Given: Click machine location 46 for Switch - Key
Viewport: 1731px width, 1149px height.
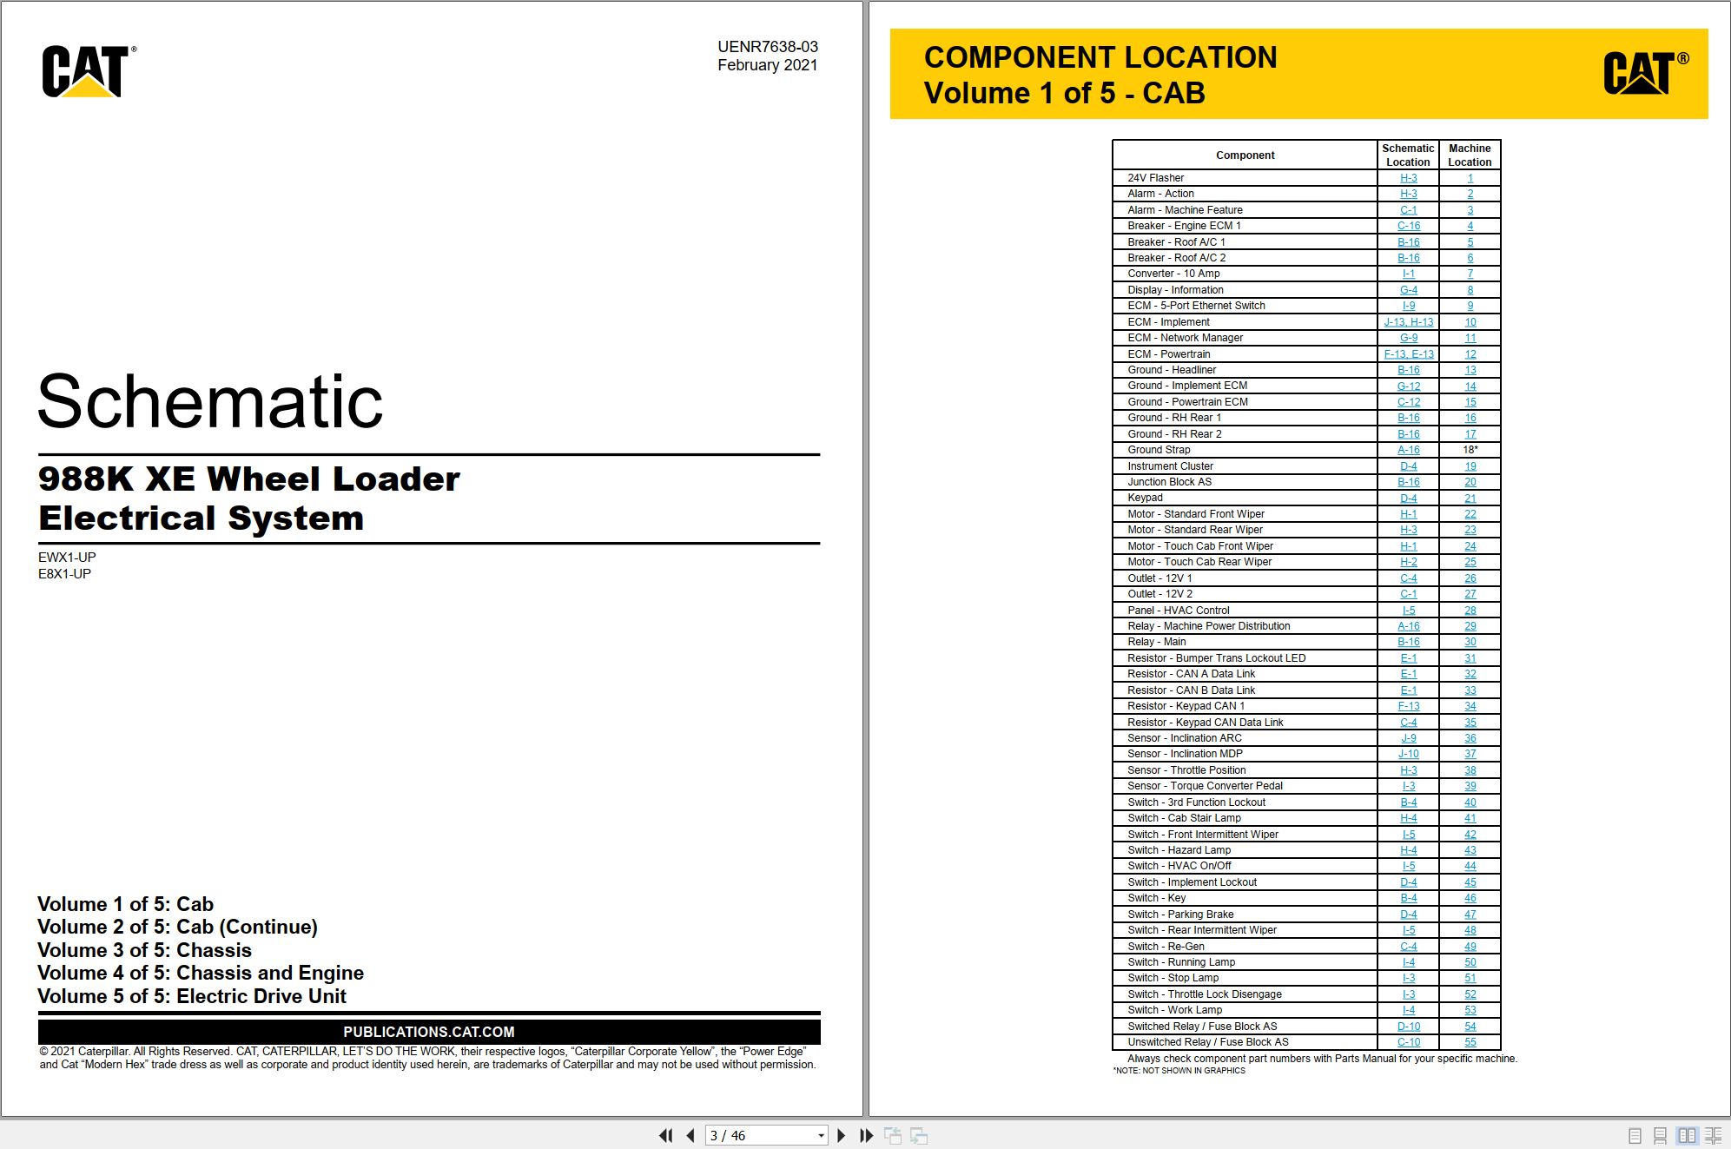Looking at the screenshot, I should [1470, 898].
